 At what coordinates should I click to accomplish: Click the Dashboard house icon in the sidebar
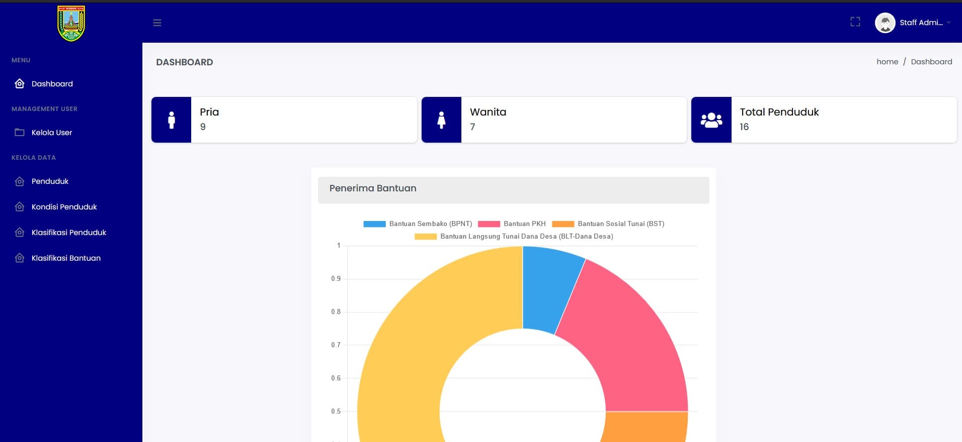20,83
